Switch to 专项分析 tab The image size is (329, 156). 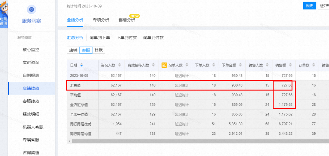pyautogui.click(x=101, y=20)
